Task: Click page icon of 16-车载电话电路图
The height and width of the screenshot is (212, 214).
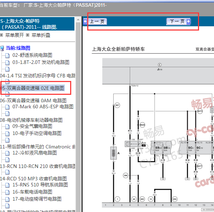Action: point(7,192)
